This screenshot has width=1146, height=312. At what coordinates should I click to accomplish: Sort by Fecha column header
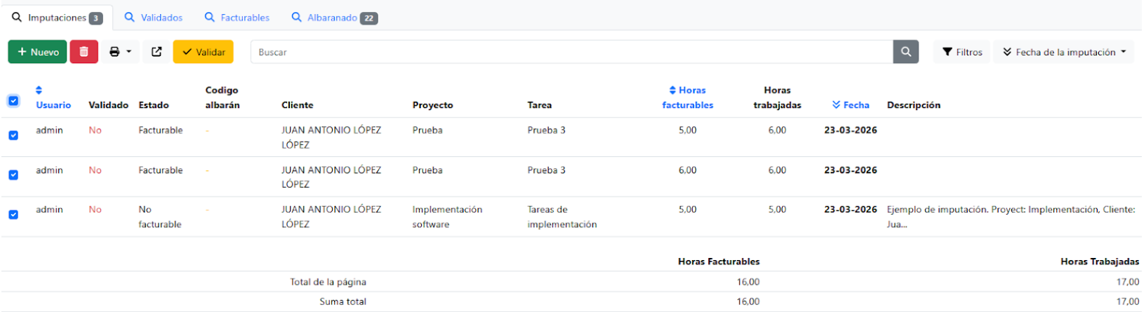851,105
